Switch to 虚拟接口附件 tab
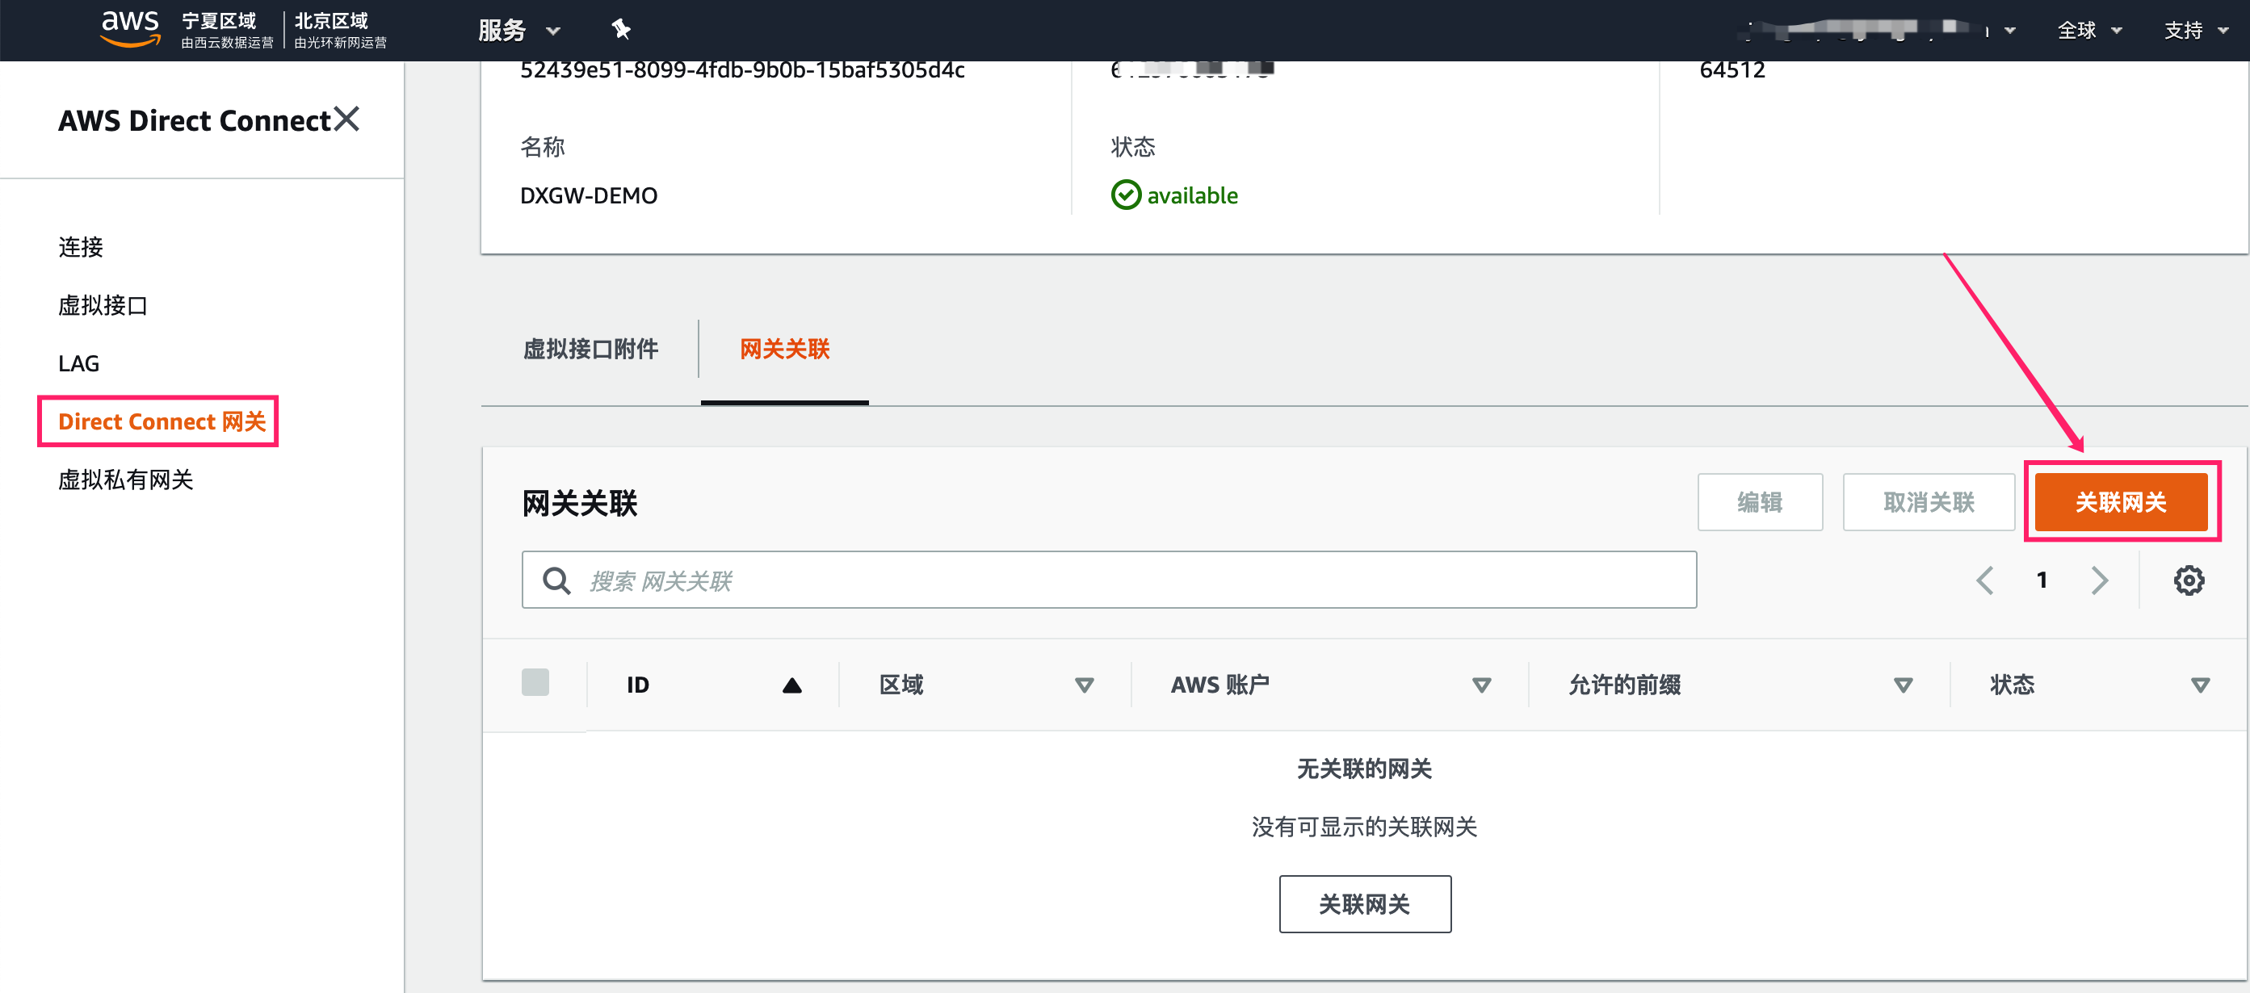The height and width of the screenshot is (993, 2250). point(590,350)
